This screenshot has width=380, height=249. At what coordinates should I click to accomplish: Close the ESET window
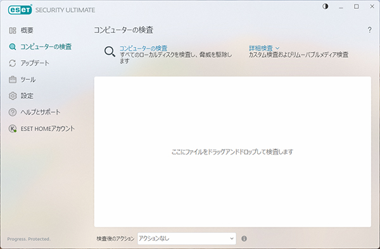[x=372, y=6]
